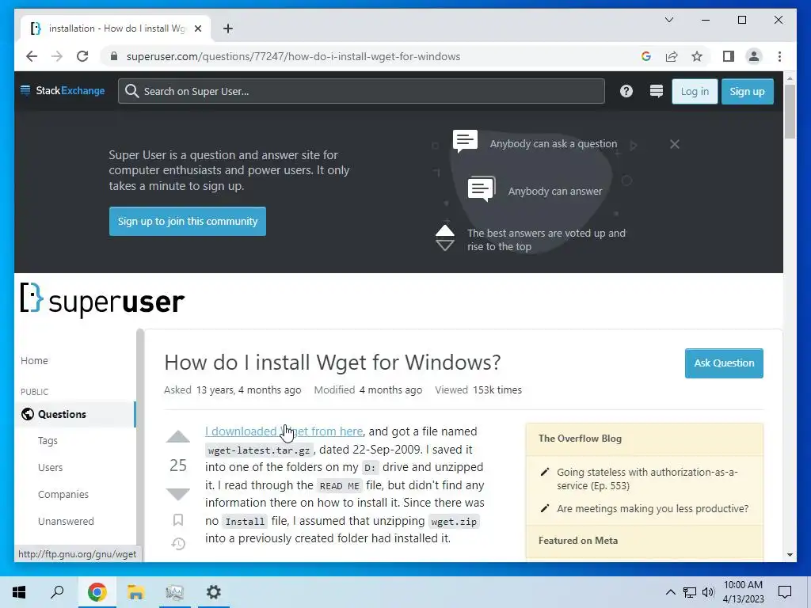Focus the Search on Super User field
This screenshot has width=811, height=608.
[361, 91]
